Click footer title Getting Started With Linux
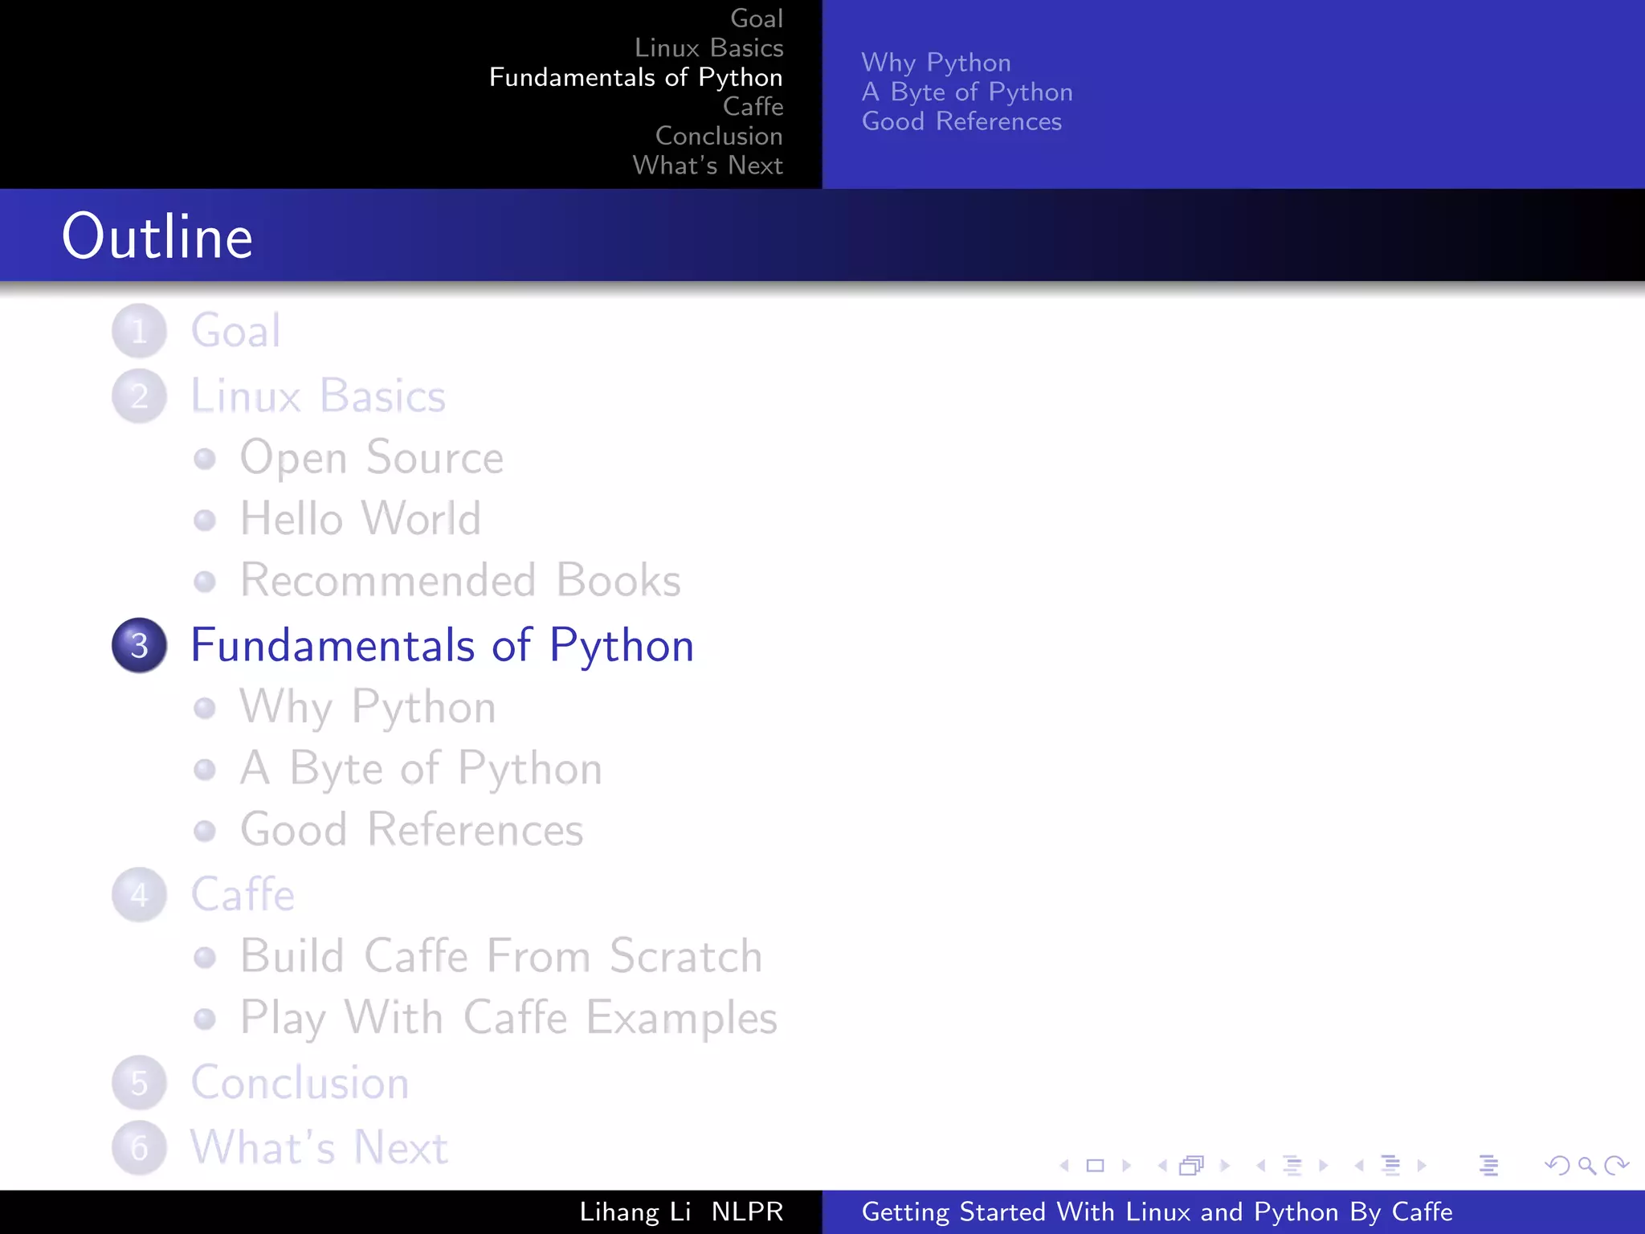This screenshot has height=1234, width=1645. click(1157, 1212)
